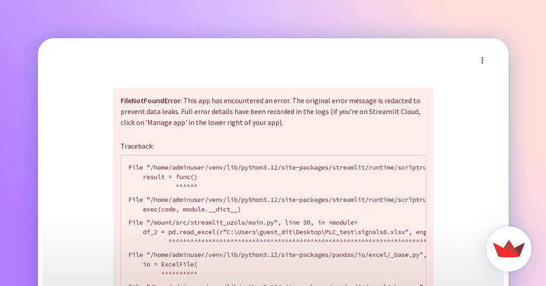Click the cut-off file path line at bottom
This screenshot has height=286, width=546.
(x=276, y=284)
